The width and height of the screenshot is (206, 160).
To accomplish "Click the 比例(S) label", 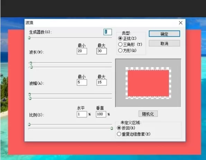I will pos(36,115).
